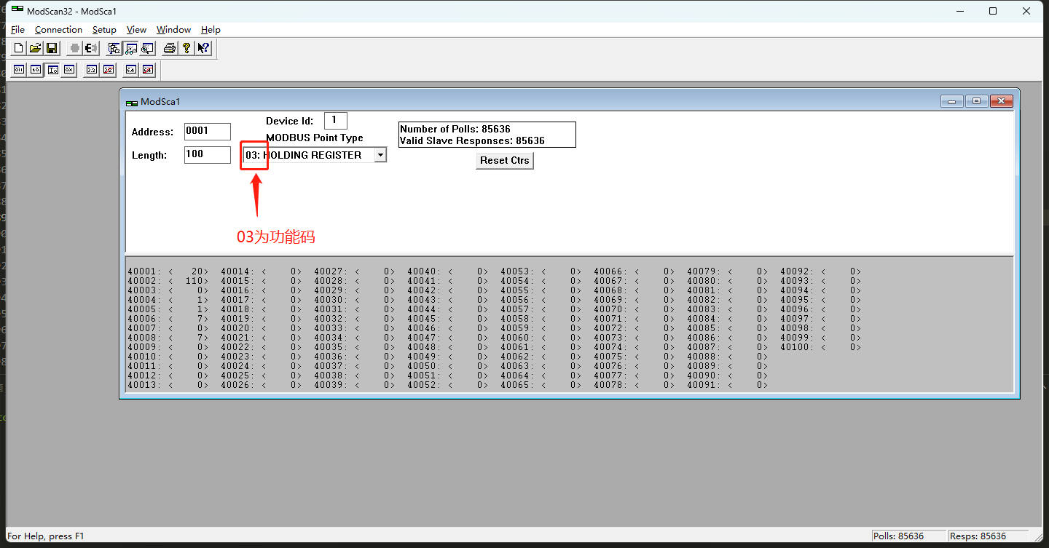This screenshot has width=1049, height=548.
Task: Click the ModScan32 app icon in the title bar
Action: click(x=17, y=10)
